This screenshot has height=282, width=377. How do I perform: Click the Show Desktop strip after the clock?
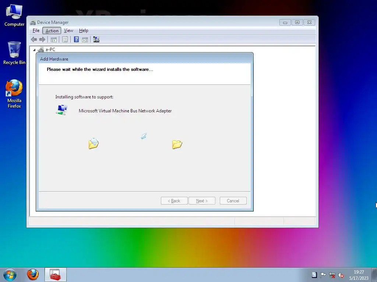pyautogui.click(x=374, y=275)
